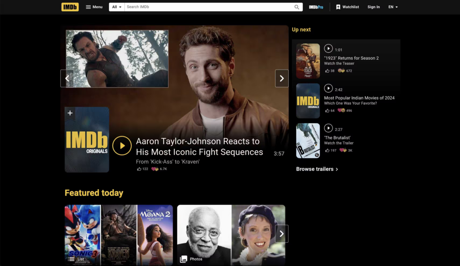The height and width of the screenshot is (266, 460).
Task: Open the Sonic, Kraven, Moana list card
Action: [119, 235]
